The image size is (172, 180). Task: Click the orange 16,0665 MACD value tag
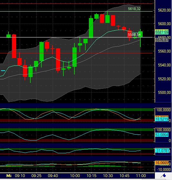point(162,163)
